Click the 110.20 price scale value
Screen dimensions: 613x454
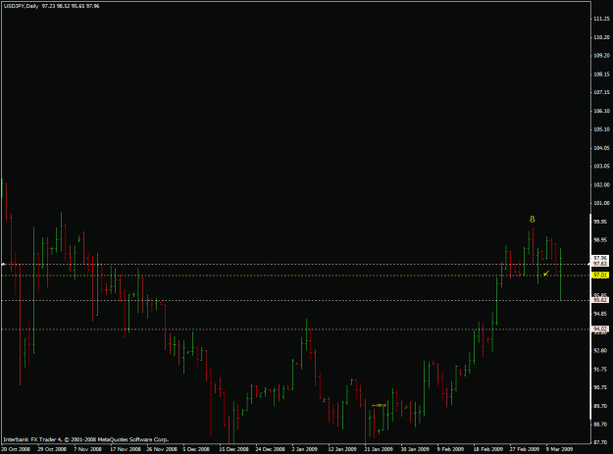coord(601,37)
